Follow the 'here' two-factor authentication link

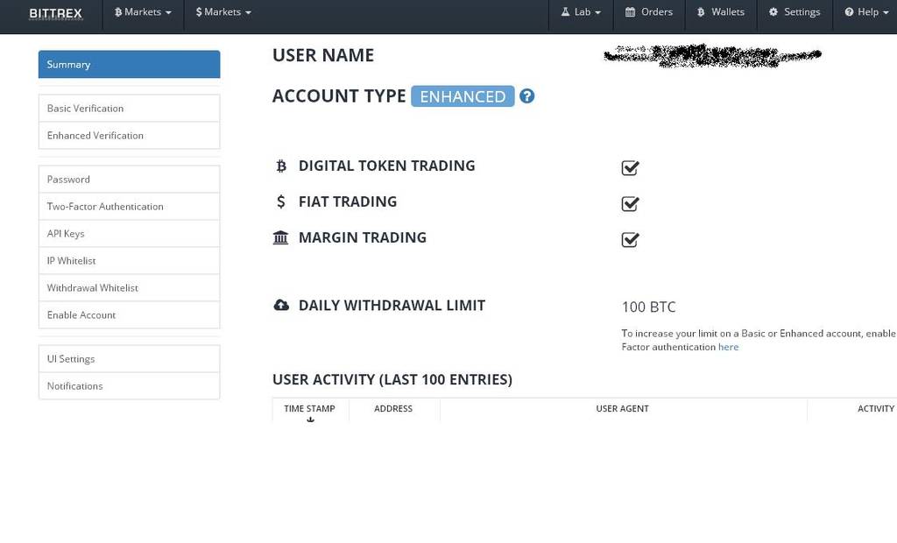[728, 347]
